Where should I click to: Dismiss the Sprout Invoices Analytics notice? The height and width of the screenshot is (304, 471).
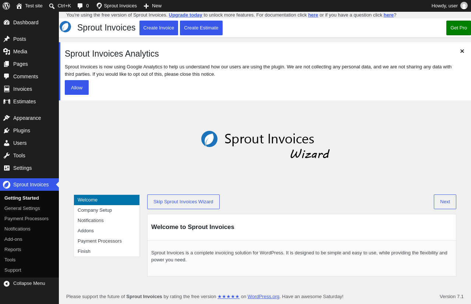point(462,51)
